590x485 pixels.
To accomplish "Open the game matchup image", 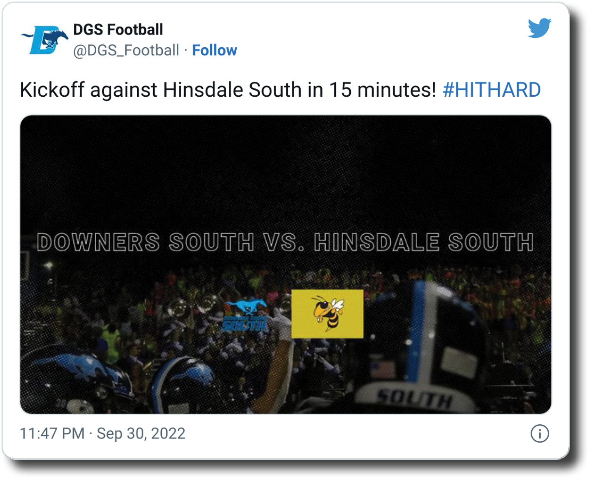I will [286, 265].
